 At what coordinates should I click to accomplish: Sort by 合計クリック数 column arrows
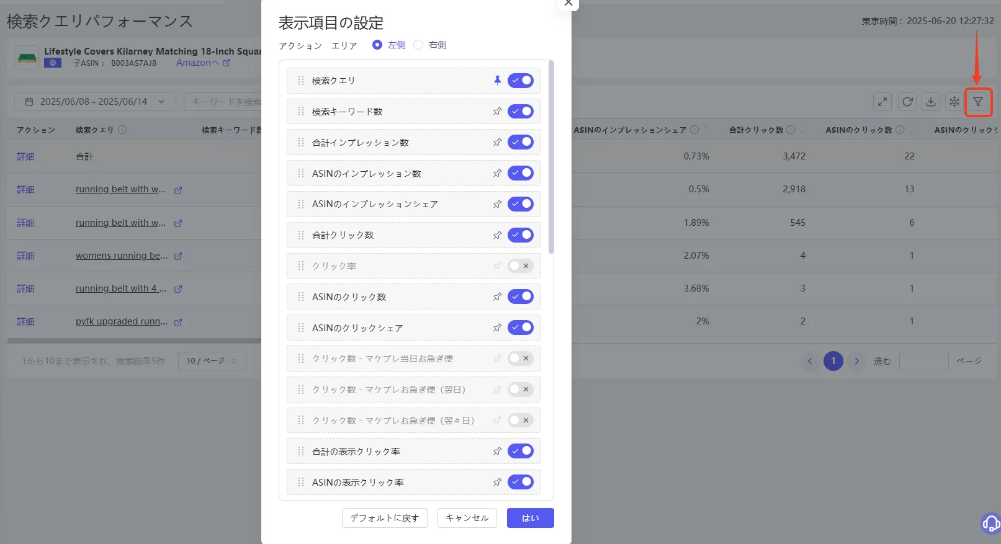tap(801, 130)
